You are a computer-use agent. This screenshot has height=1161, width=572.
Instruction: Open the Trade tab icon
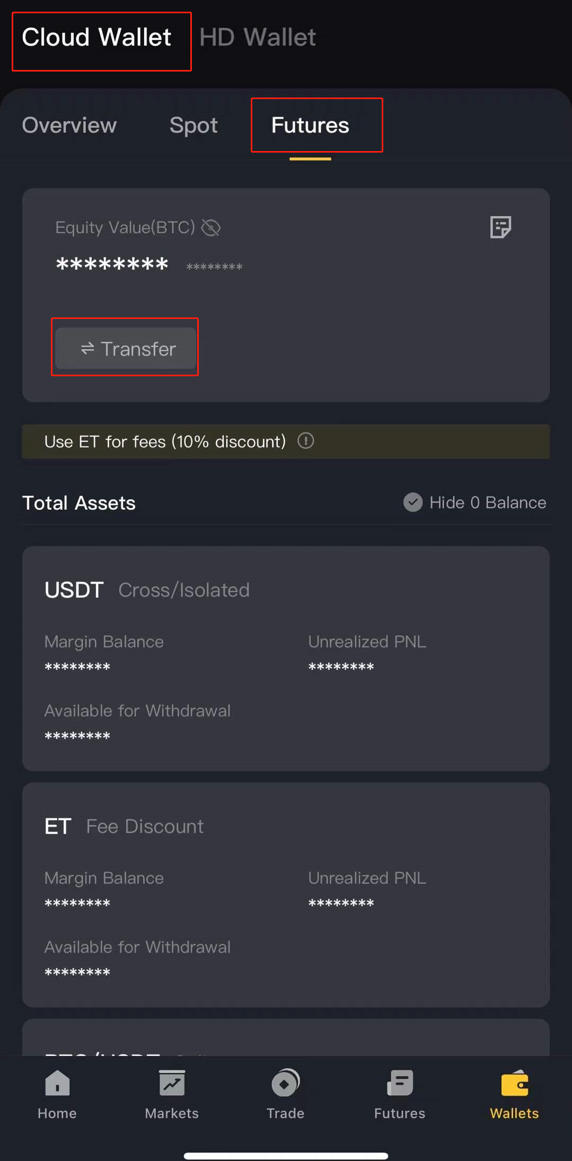point(286,1094)
